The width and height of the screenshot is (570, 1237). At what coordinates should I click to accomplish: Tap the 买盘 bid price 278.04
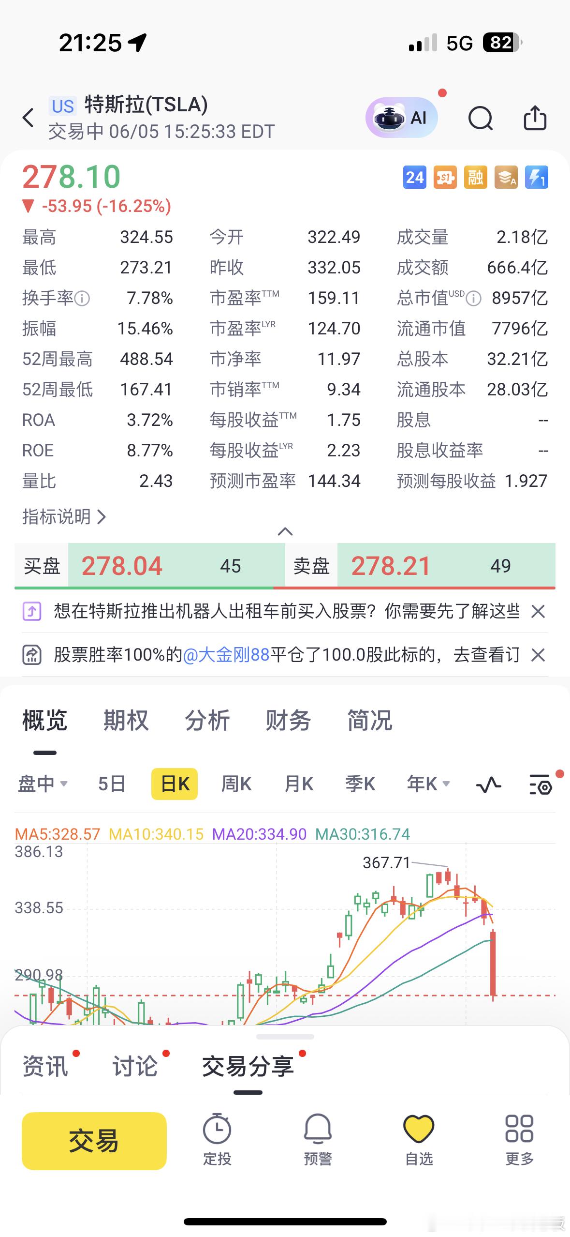click(x=122, y=566)
